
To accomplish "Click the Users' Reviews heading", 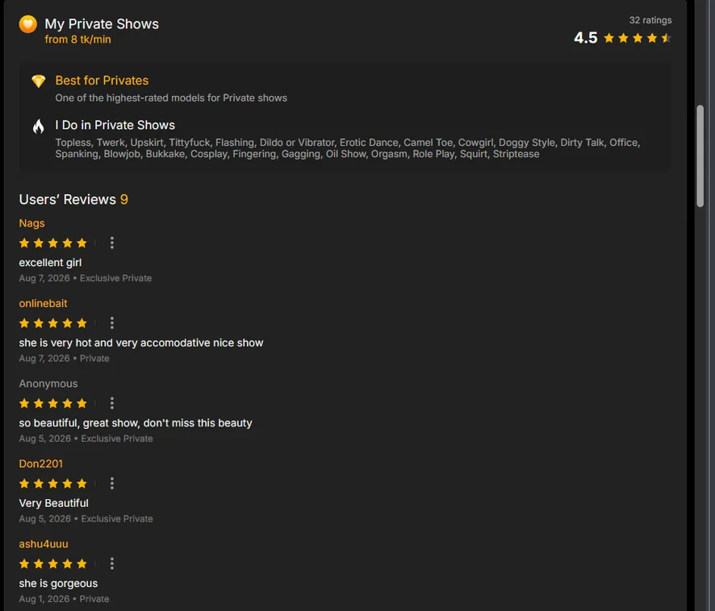I will [x=73, y=200].
